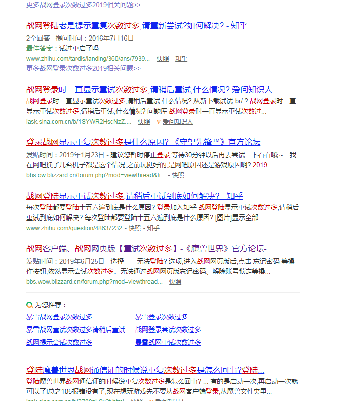Select recommended search 战网提示尝试次数过多
351x401 pixels.
59,342
